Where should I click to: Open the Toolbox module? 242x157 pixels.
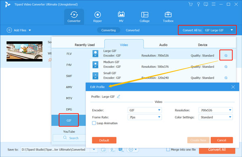168,17
